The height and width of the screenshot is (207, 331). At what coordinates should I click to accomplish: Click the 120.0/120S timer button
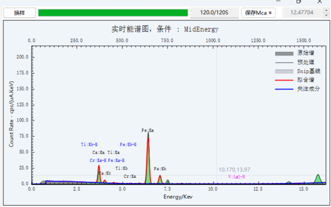pos(214,13)
